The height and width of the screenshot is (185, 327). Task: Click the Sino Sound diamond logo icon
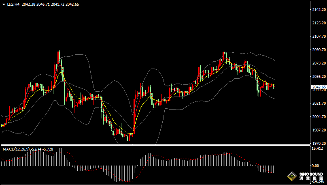(x=291, y=177)
